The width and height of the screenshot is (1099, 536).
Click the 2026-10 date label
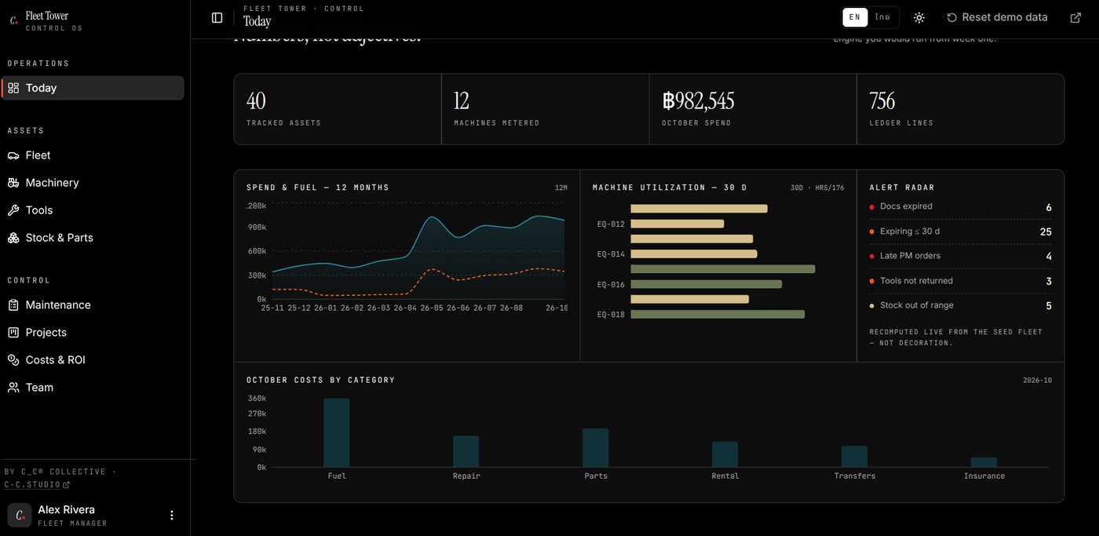click(x=1037, y=381)
